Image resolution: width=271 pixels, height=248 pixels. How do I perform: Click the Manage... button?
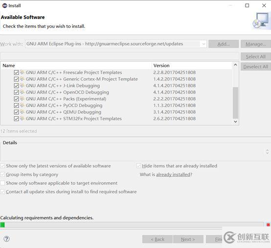tap(256, 44)
